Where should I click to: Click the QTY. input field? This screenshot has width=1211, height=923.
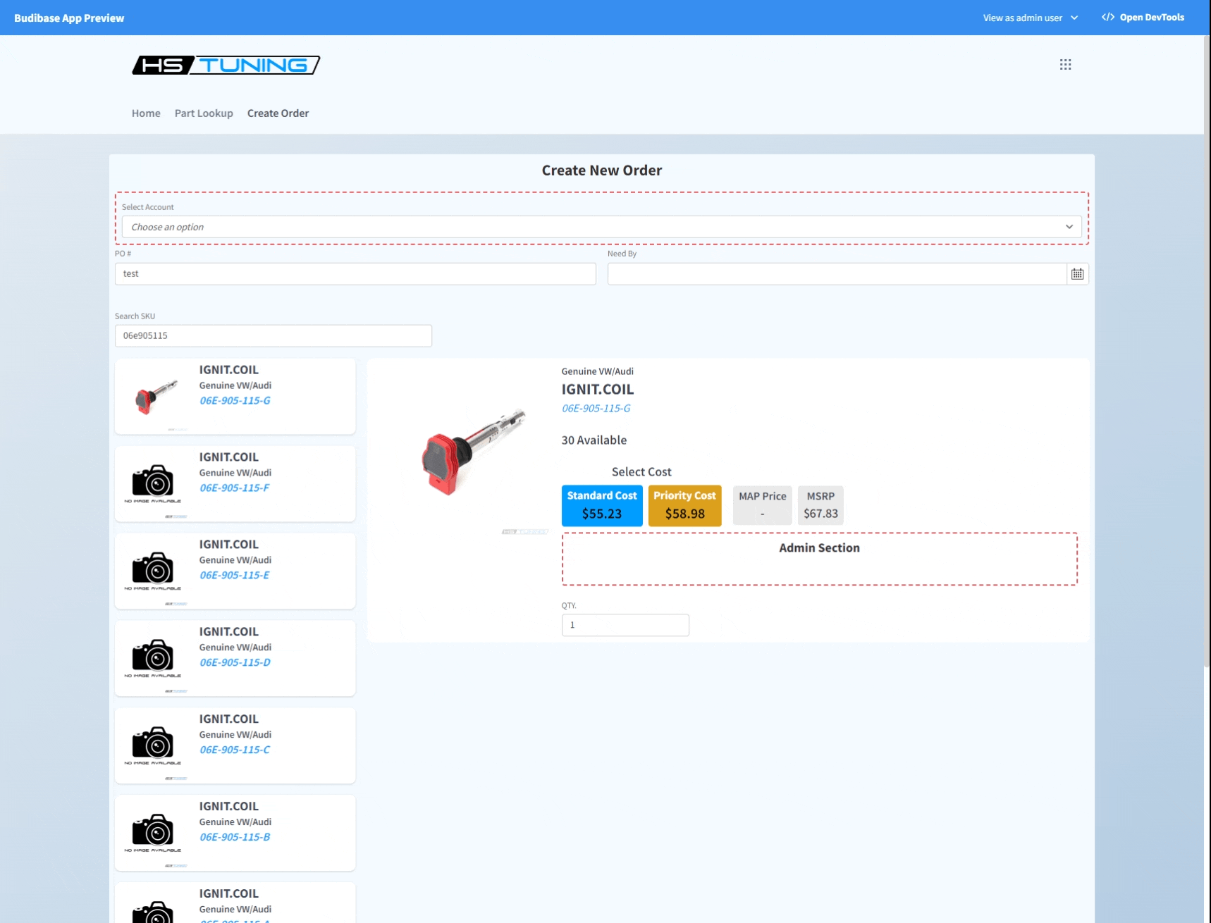pos(625,625)
